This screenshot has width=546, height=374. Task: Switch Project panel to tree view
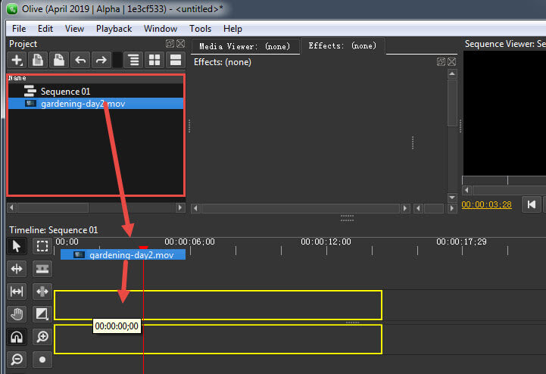pos(133,61)
